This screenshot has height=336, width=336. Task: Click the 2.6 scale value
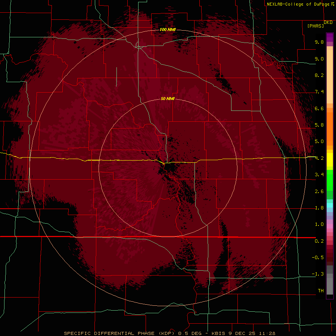(319, 192)
